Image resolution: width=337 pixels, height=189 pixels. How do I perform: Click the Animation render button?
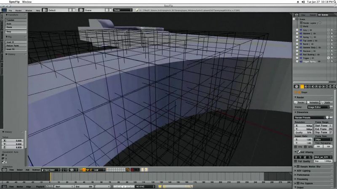313,102
